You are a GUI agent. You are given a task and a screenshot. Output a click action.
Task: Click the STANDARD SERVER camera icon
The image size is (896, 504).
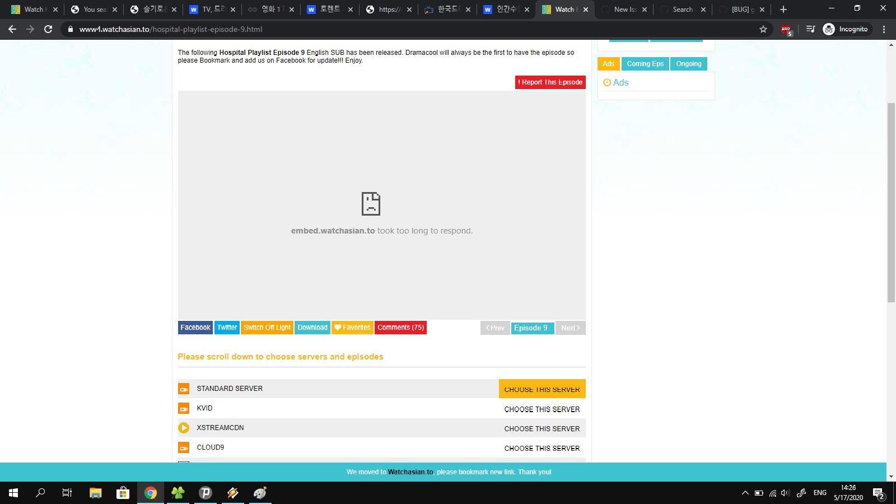pyautogui.click(x=184, y=388)
